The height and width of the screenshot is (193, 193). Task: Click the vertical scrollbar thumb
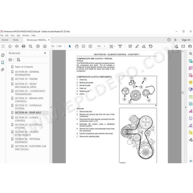click(183, 93)
